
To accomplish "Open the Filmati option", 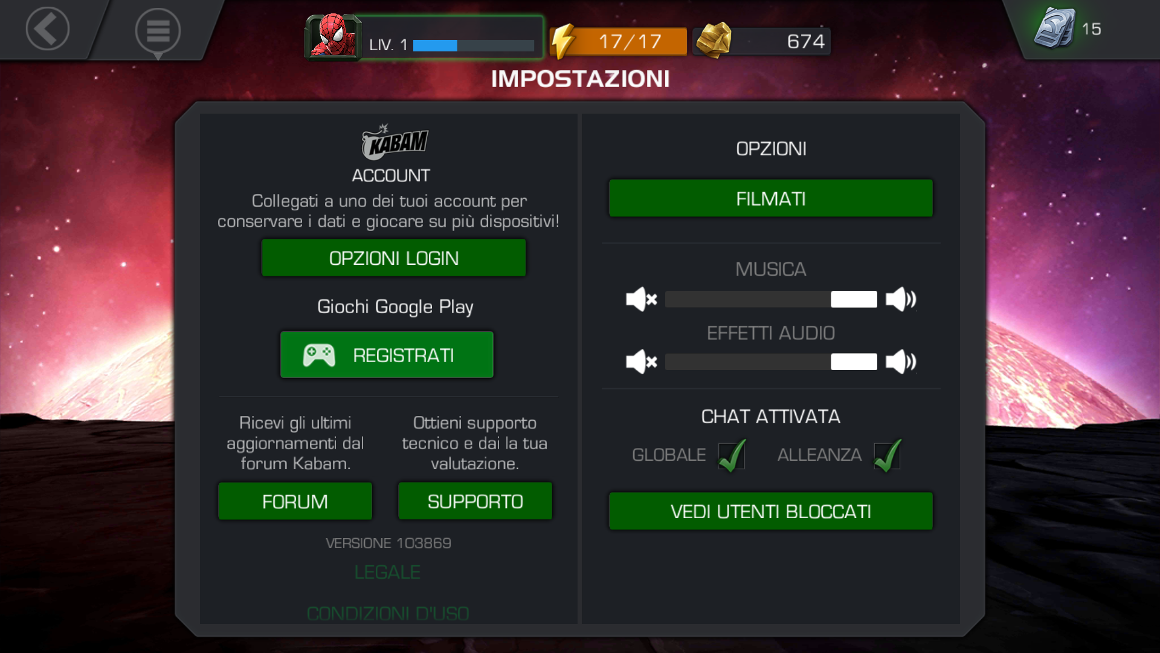I will 771,198.
